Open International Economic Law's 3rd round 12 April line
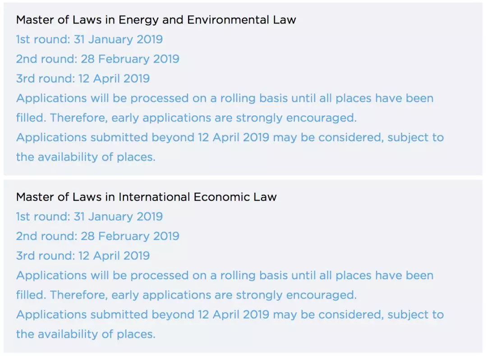This screenshot has height=356, width=487. [x=83, y=256]
